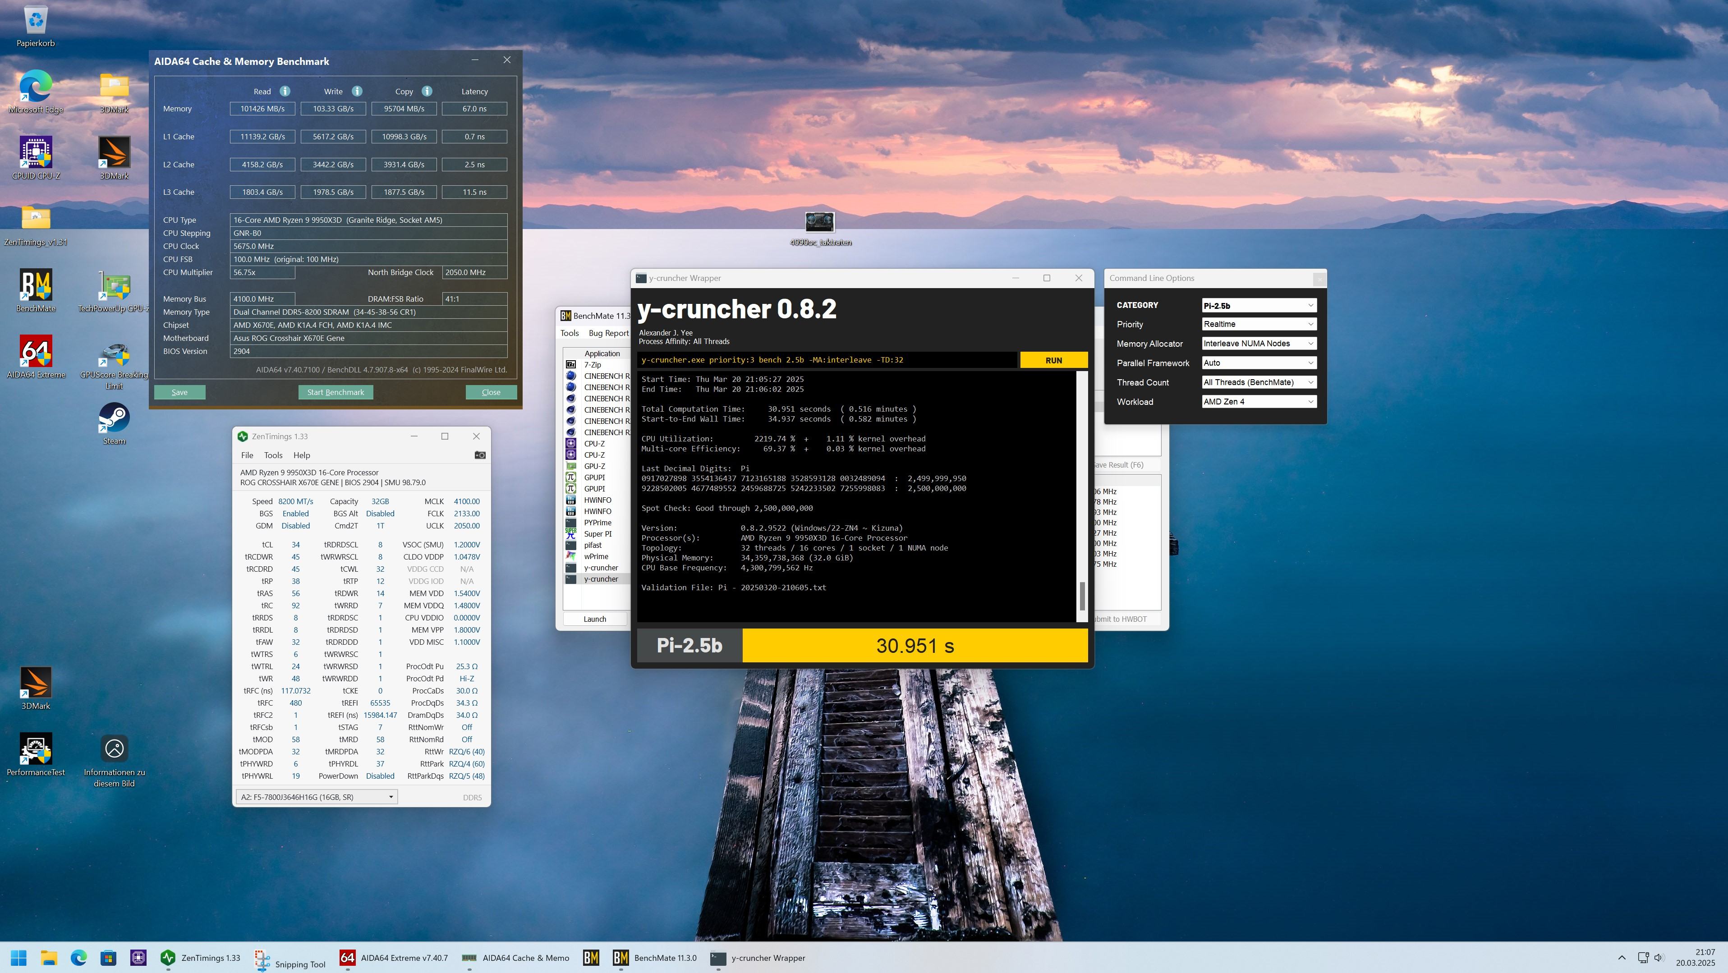This screenshot has width=1728, height=973.
Task: Open GPUScore Breaking Limit shortcut
Action: [x=114, y=355]
